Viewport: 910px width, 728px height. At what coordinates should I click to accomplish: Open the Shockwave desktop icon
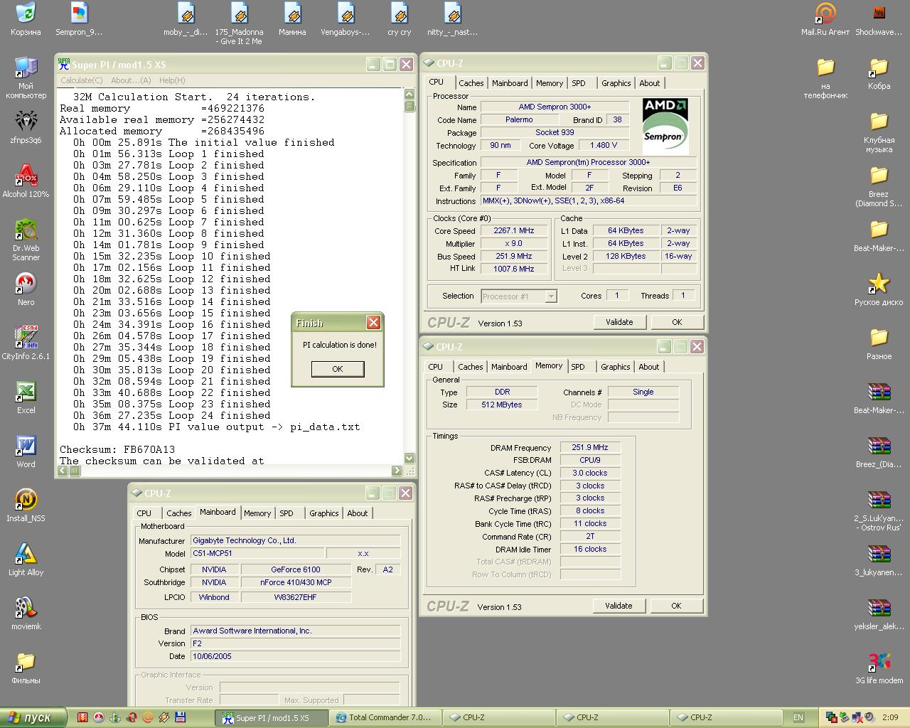pos(879,19)
